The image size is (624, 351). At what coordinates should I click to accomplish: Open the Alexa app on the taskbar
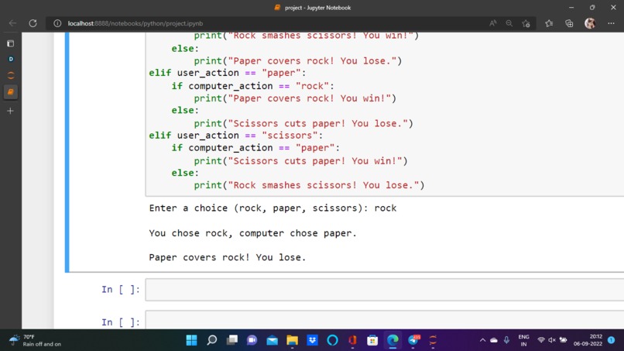pyautogui.click(x=332, y=340)
